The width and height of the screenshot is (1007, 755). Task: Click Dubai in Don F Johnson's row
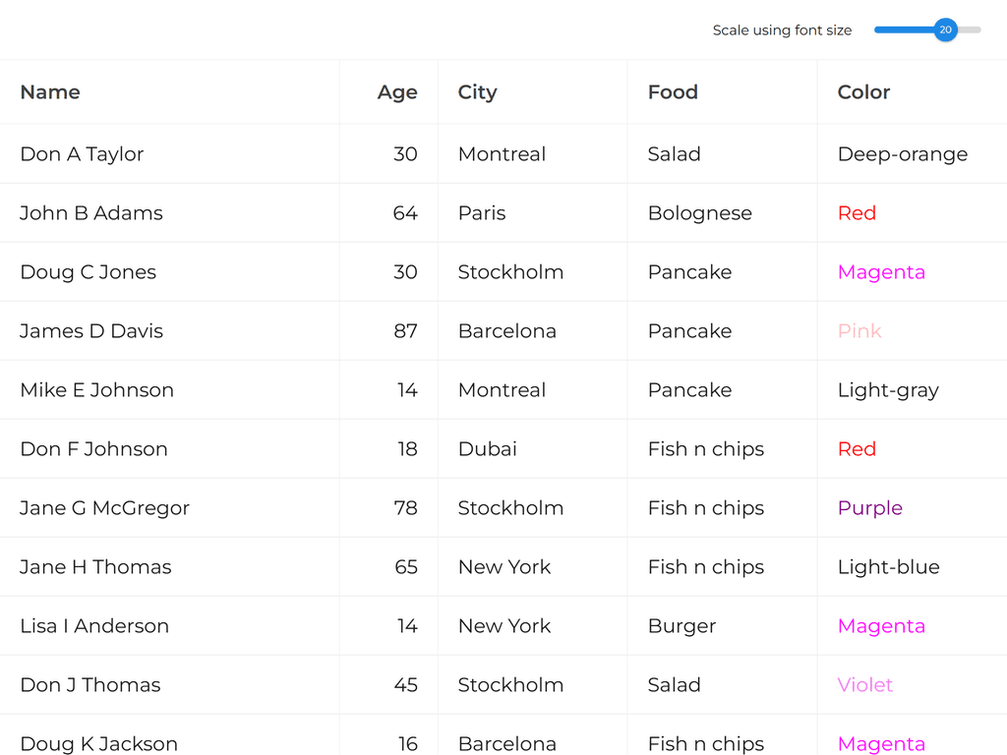(x=488, y=449)
